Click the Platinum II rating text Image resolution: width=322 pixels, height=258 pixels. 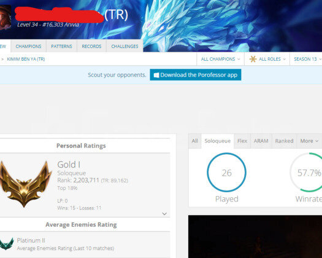[x=31, y=240]
